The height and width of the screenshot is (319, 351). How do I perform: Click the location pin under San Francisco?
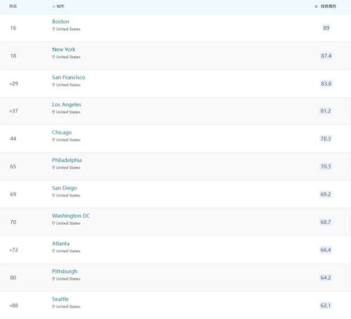(53, 85)
